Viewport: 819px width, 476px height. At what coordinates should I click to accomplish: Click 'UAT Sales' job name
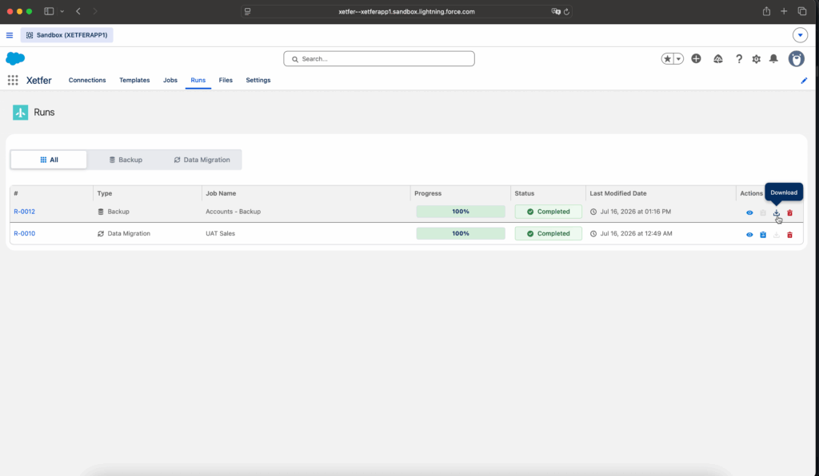(221, 233)
